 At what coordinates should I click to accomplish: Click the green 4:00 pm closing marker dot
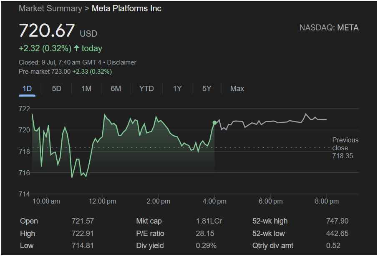tap(214, 123)
